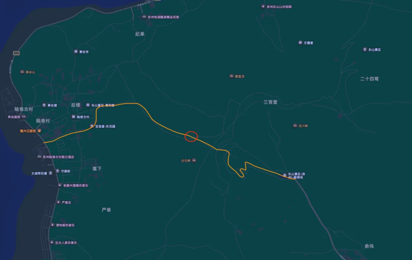This screenshot has width=412, height=260.
Task: Click the 苏州悦凝隐居精品民宿 lodging icon
Action: (144, 17)
